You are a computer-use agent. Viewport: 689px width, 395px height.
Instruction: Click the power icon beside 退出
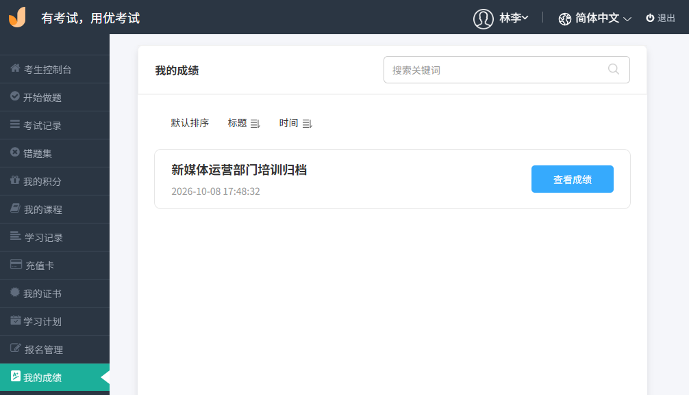pyautogui.click(x=650, y=18)
